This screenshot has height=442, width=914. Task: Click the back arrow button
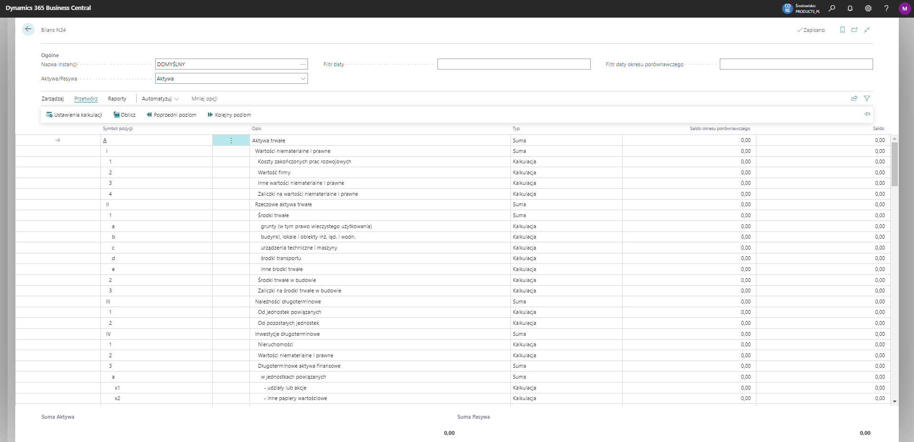28,30
